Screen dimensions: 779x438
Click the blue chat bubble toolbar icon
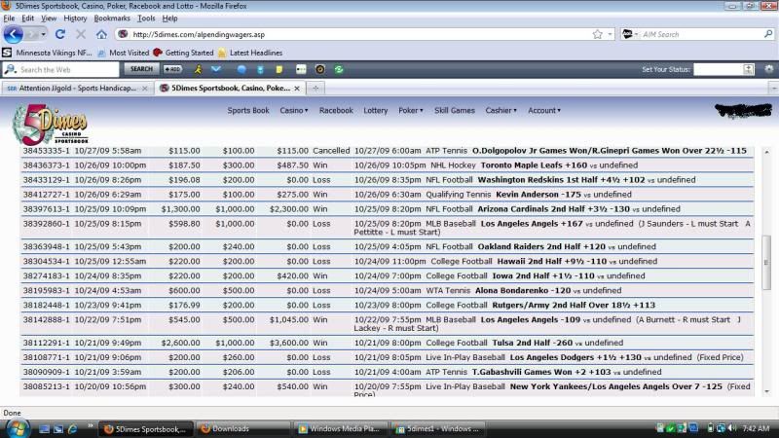241,69
